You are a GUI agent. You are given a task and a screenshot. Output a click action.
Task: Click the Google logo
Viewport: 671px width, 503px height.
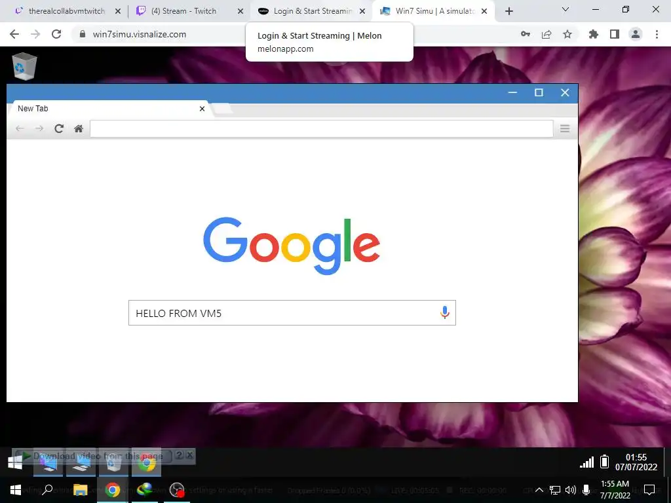(292, 246)
